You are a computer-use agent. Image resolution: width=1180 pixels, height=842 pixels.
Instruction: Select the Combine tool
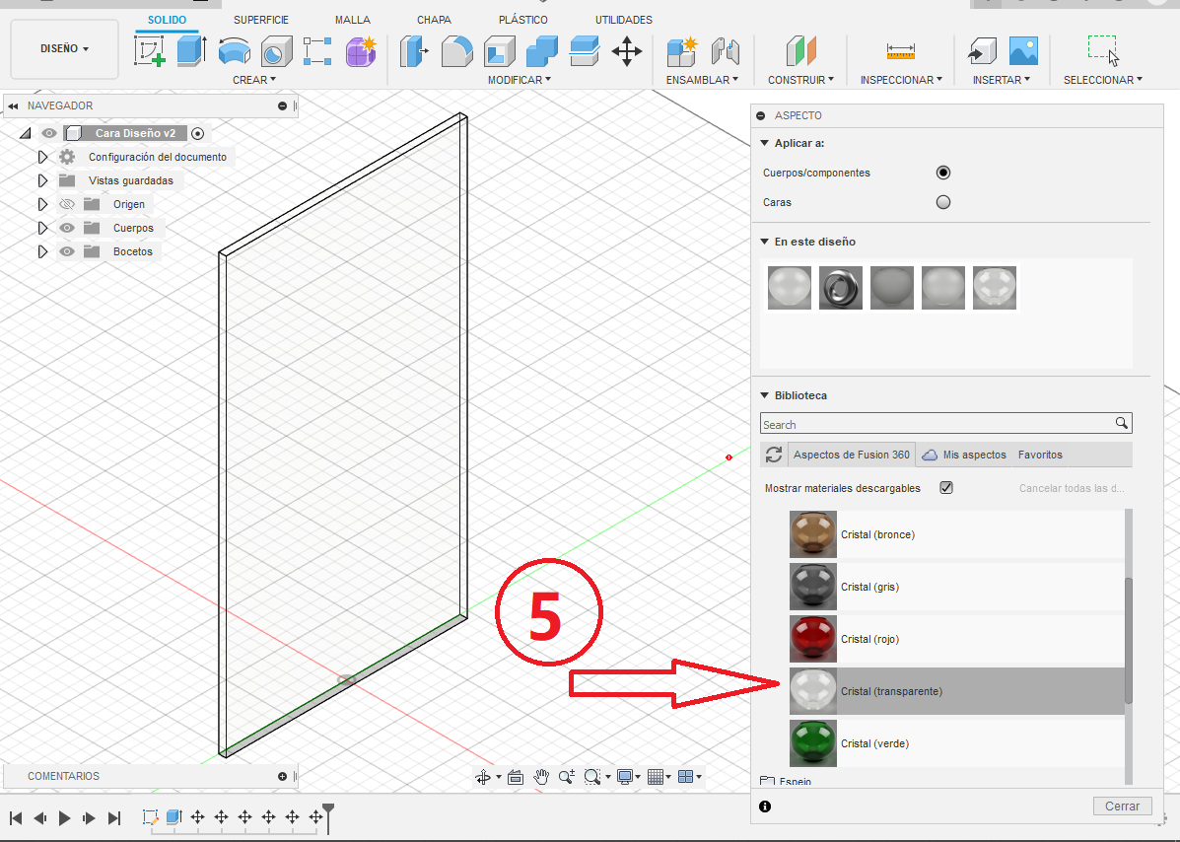[542, 52]
